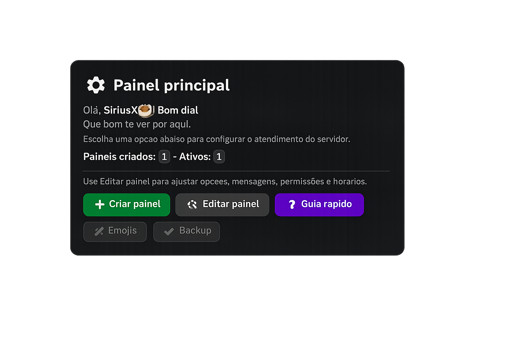Click the Paineis criados count badge
508x338 pixels.
tap(164, 156)
